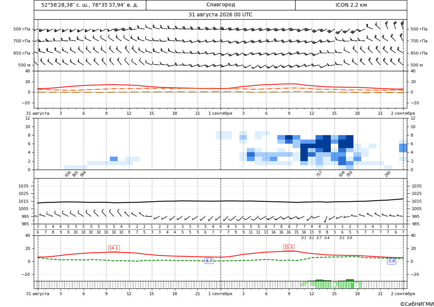
Task: Click the 2 сентября marker on bottom axis
Action: [x=403, y=294]
